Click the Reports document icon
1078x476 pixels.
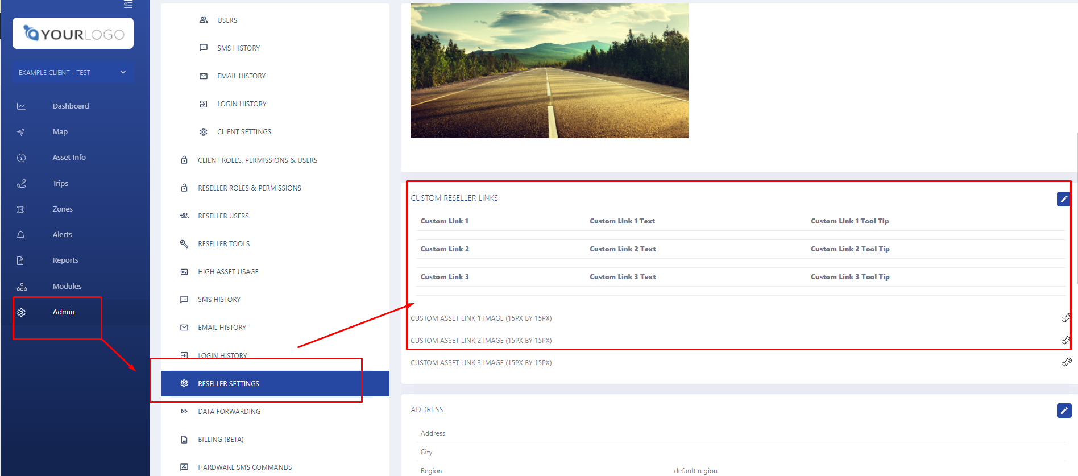(21, 260)
